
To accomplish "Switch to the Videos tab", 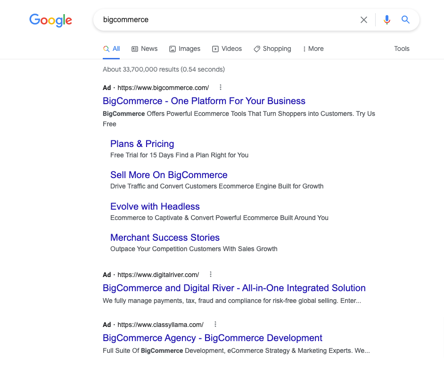I will [x=227, y=49].
